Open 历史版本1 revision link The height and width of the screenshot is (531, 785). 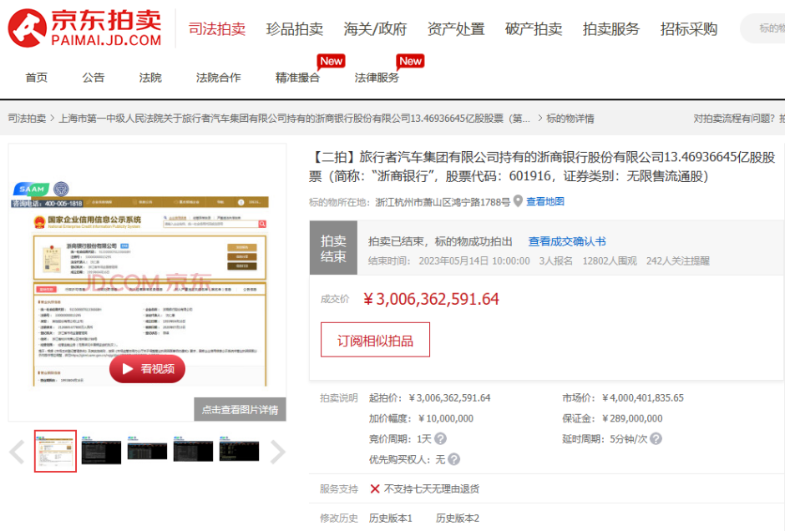pyautogui.click(x=391, y=518)
